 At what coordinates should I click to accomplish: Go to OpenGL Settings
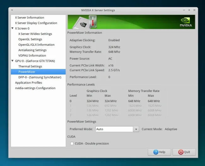tap(30, 39)
